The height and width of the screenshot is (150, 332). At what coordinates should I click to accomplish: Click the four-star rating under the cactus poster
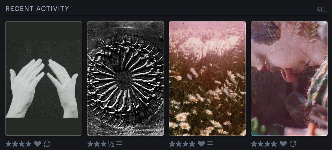tap(264, 144)
